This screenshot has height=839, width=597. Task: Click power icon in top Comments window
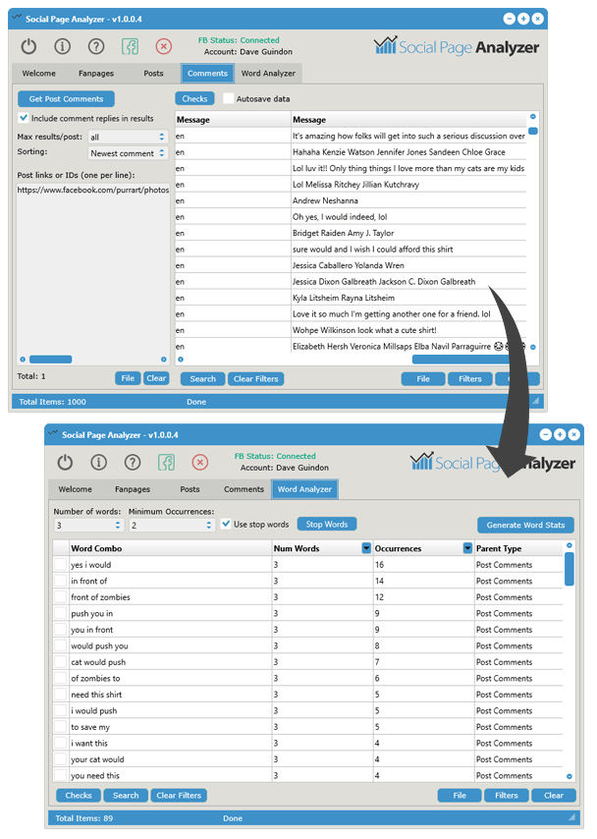(x=28, y=46)
